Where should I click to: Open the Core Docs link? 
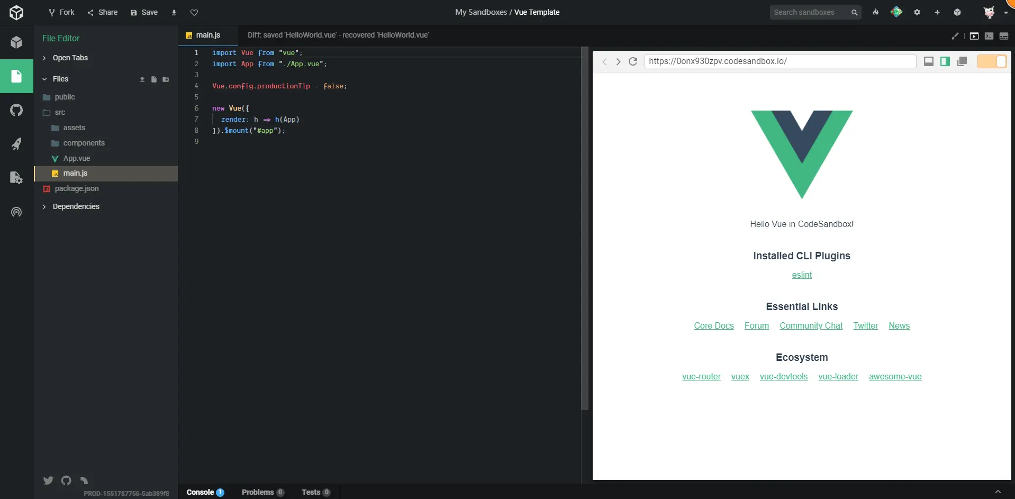click(714, 326)
